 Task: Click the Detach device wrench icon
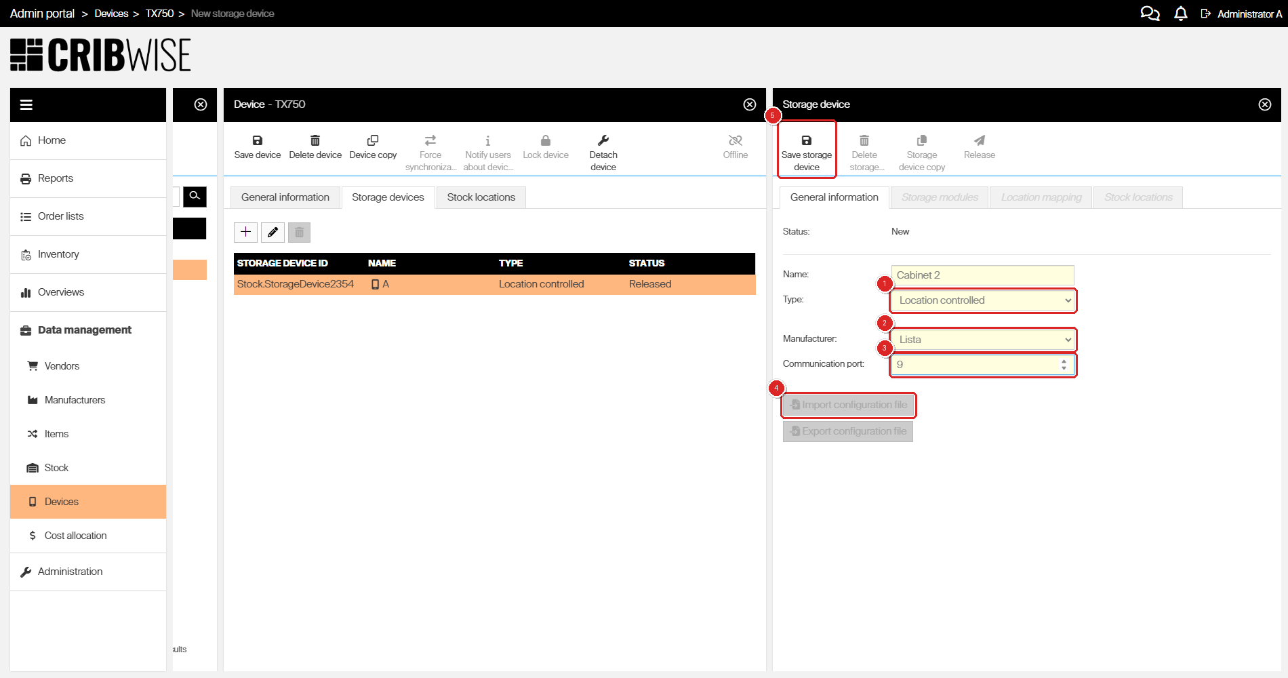pos(603,140)
